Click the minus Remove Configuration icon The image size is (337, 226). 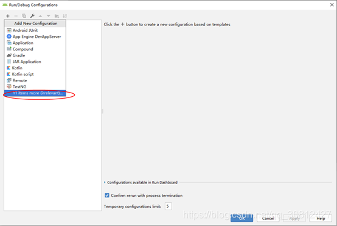16,16
